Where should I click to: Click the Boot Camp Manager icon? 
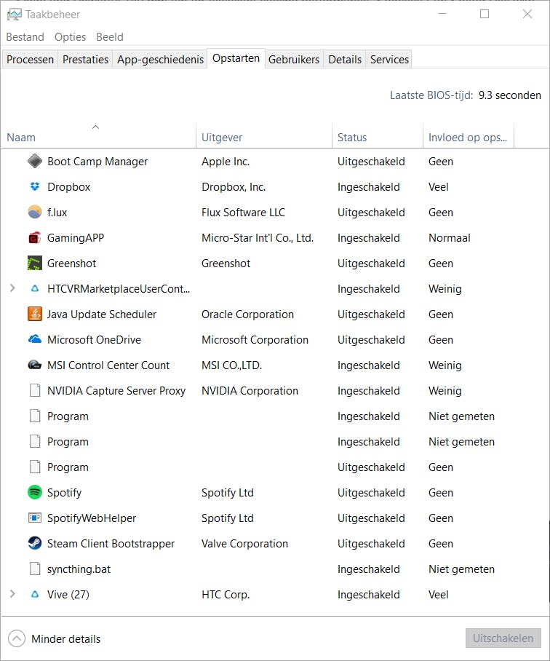pos(35,162)
